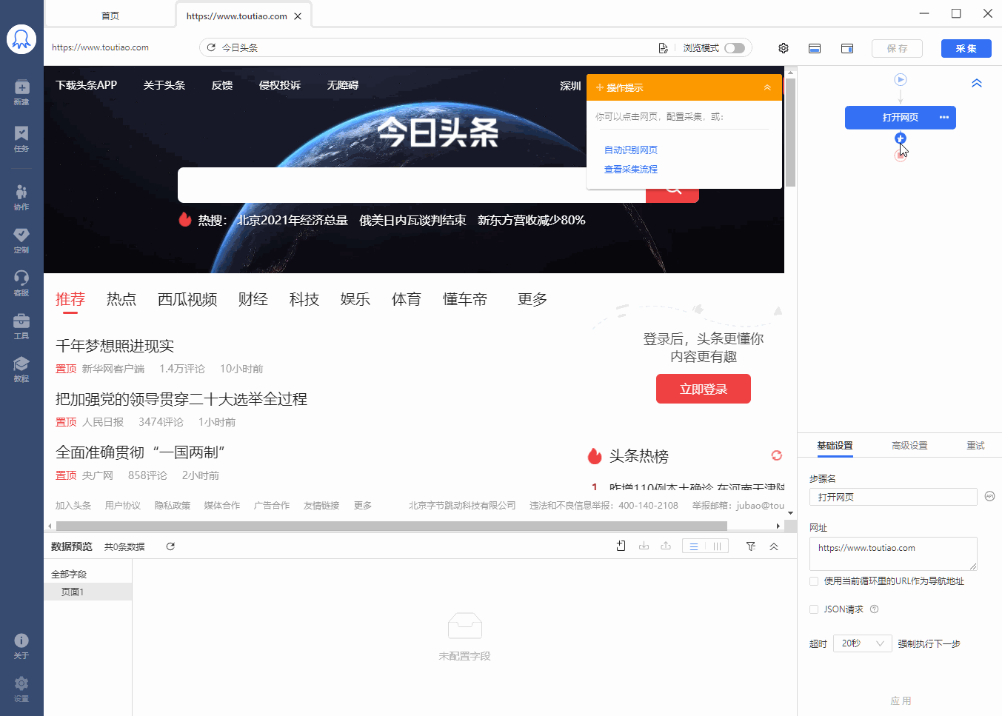This screenshot has width=1002, height=716.
Task: Collapse the data preview panel
Action: (774, 546)
